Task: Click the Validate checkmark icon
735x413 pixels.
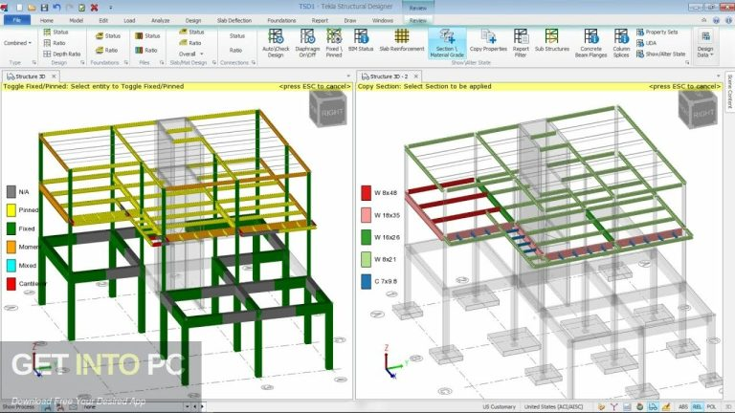Action: coord(82,8)
